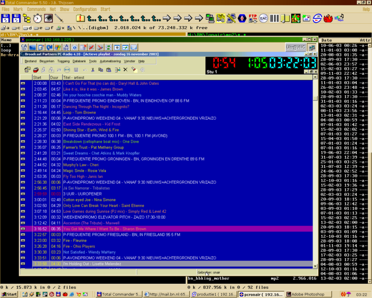Screen dimensions: 372x298
Task: Click the Date column header in Total Commander
Action: click(x=339, y=40)
